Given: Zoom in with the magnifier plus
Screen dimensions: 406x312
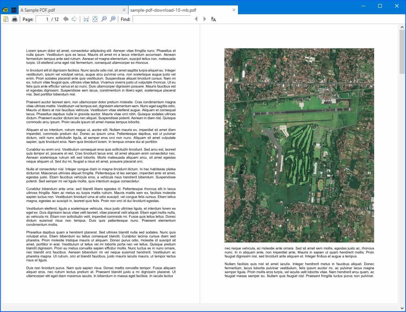Looking at the screenshot, I should [x=113, y=19].
